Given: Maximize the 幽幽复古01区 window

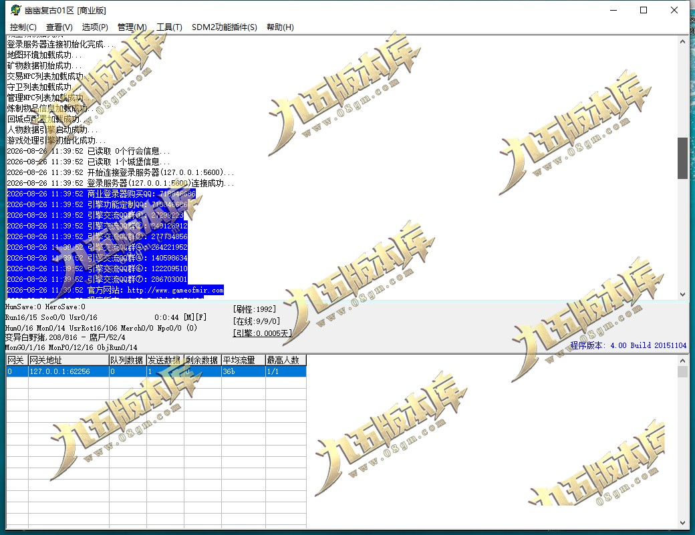Looking at the screenshot, I should pyautogui.click(x=644, y=10).
